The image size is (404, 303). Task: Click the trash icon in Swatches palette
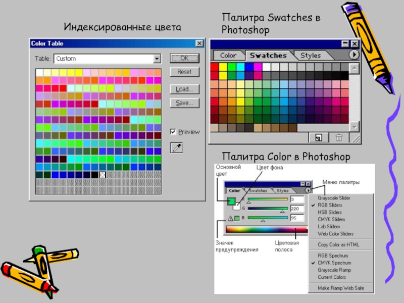[339, 138]
